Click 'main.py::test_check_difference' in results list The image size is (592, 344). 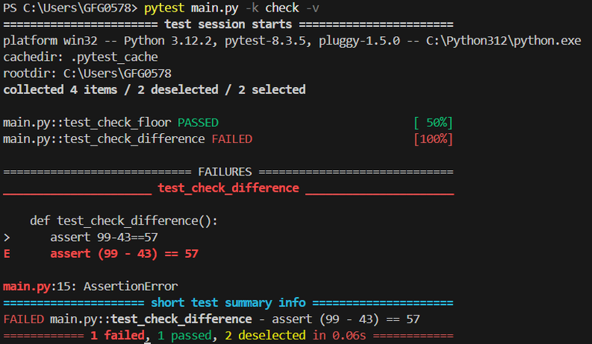pyautogui.click(x=104, y=139)
